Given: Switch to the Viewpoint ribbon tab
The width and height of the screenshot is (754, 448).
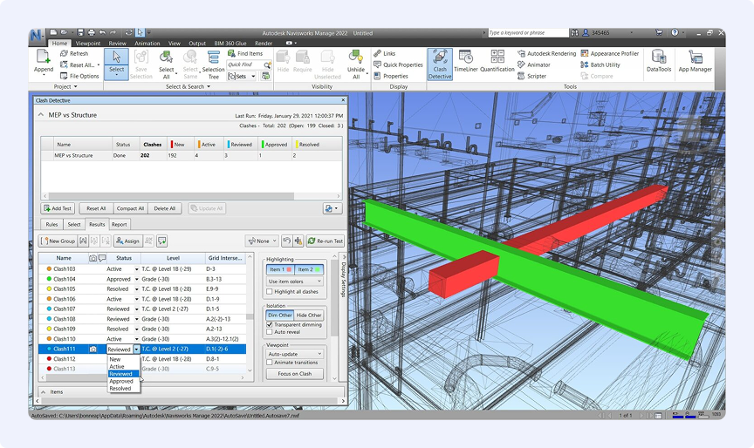Looking at the screenshot, I should (x=87, y=43).
